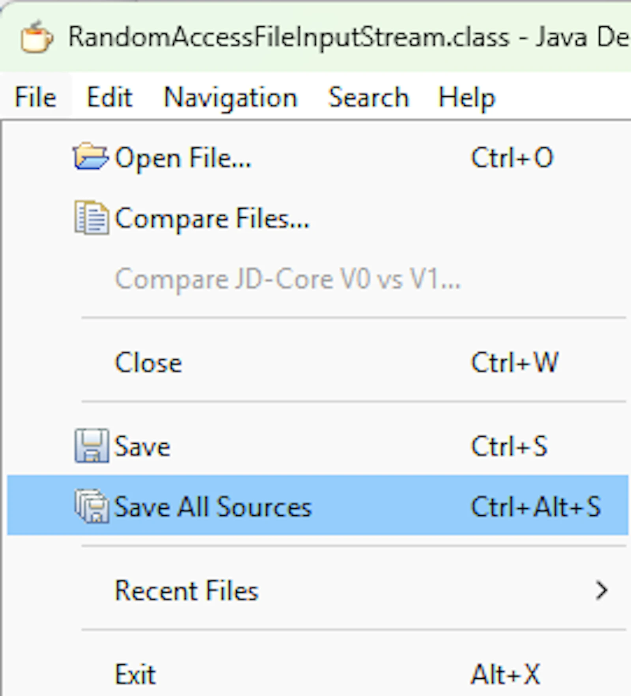The height and width of the screenshot is (696, 631).
Task: Click the Save All Sources stacked-disks icon
Action: pyautogui.click(x=91, y=506)
